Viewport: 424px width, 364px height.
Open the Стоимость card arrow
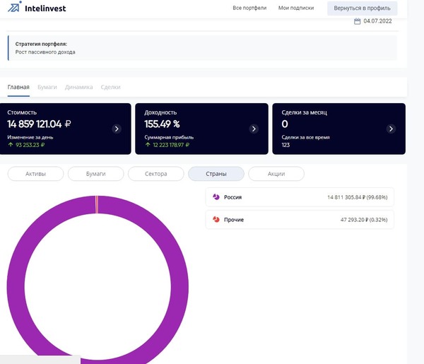(117, 129)
